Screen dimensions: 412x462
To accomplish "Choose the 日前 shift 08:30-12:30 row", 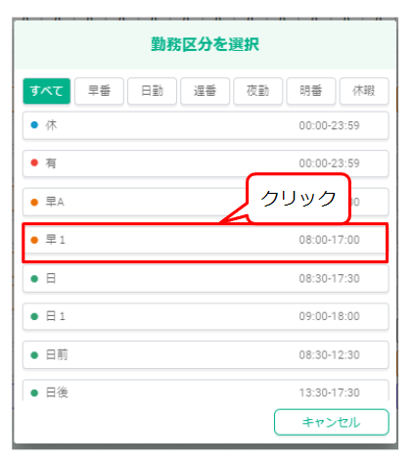I will (206, 355).
